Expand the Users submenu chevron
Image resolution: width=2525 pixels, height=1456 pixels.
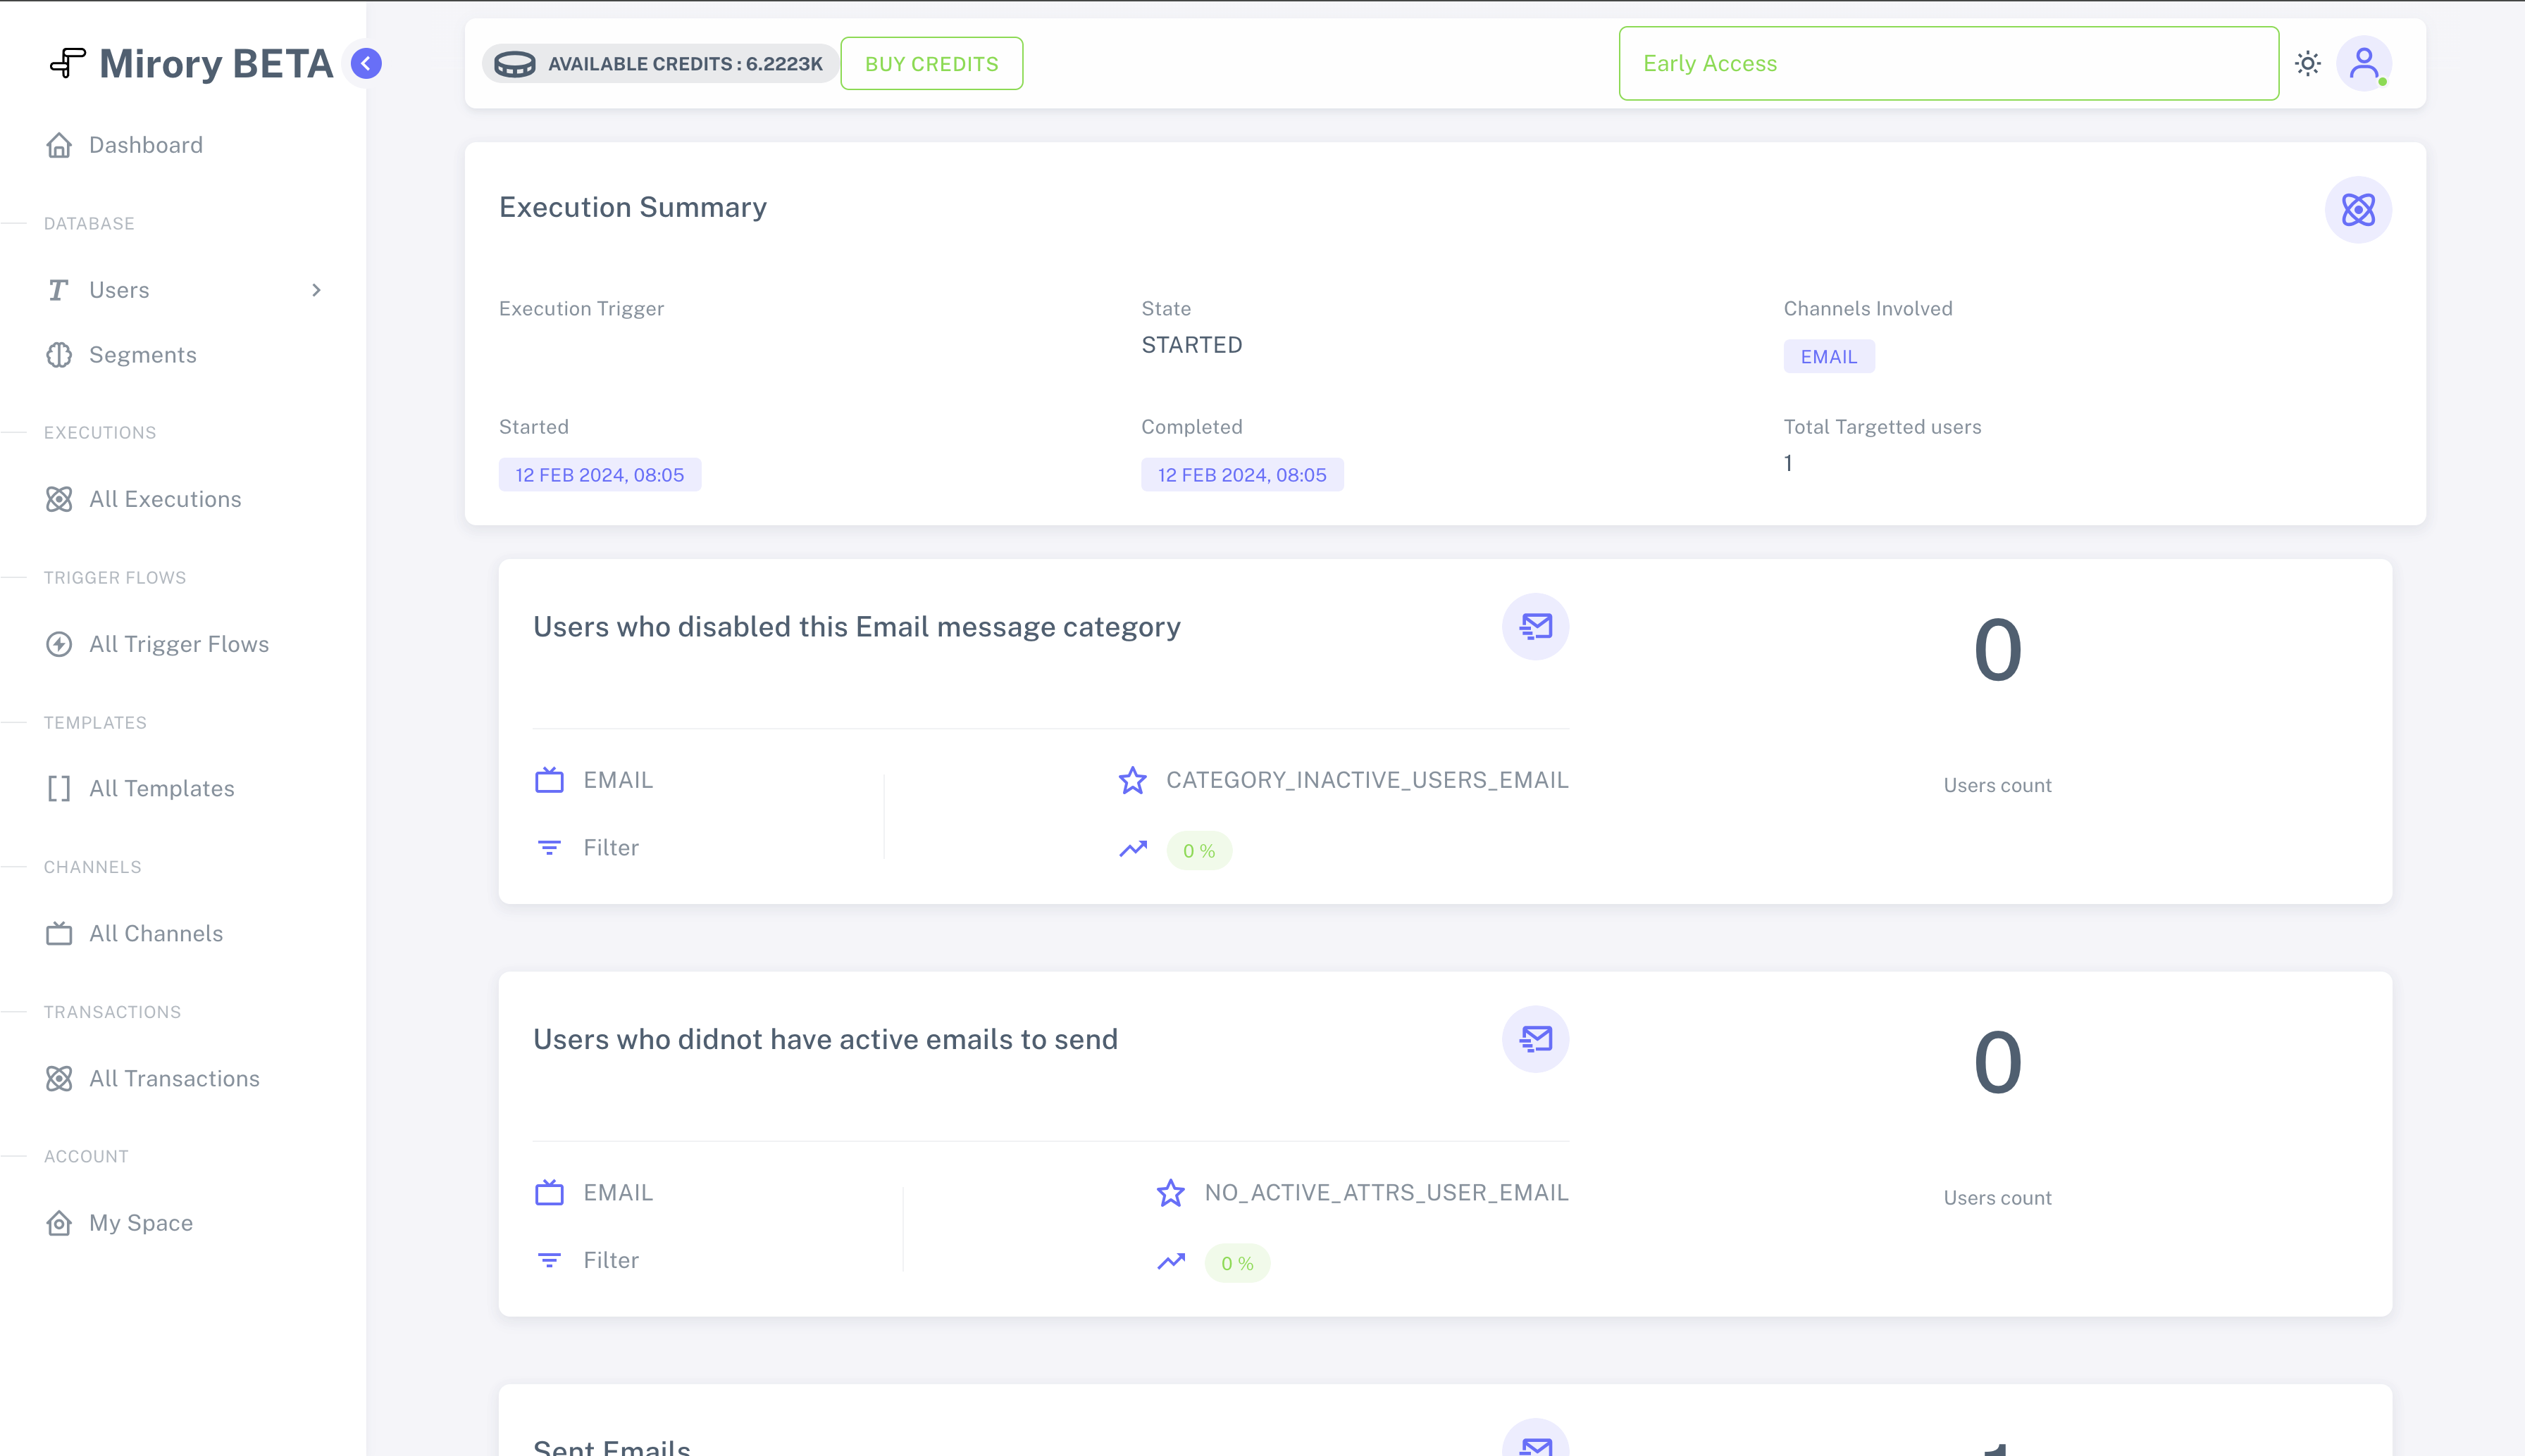click(316, 290)
